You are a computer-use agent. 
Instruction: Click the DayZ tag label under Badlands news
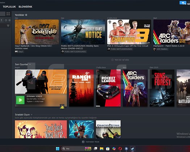click(21, 52)
